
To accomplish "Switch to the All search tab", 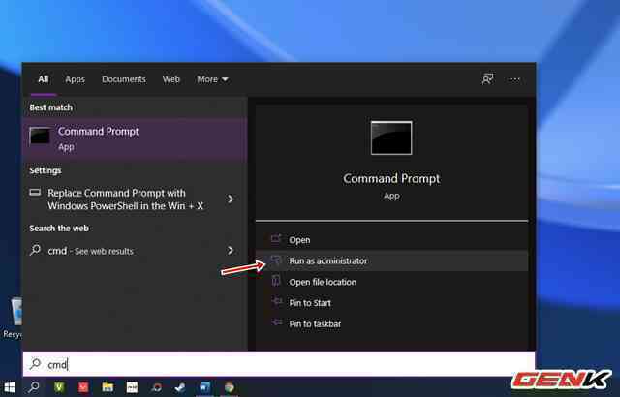I will pyautogui.click(x=43, y=79).
